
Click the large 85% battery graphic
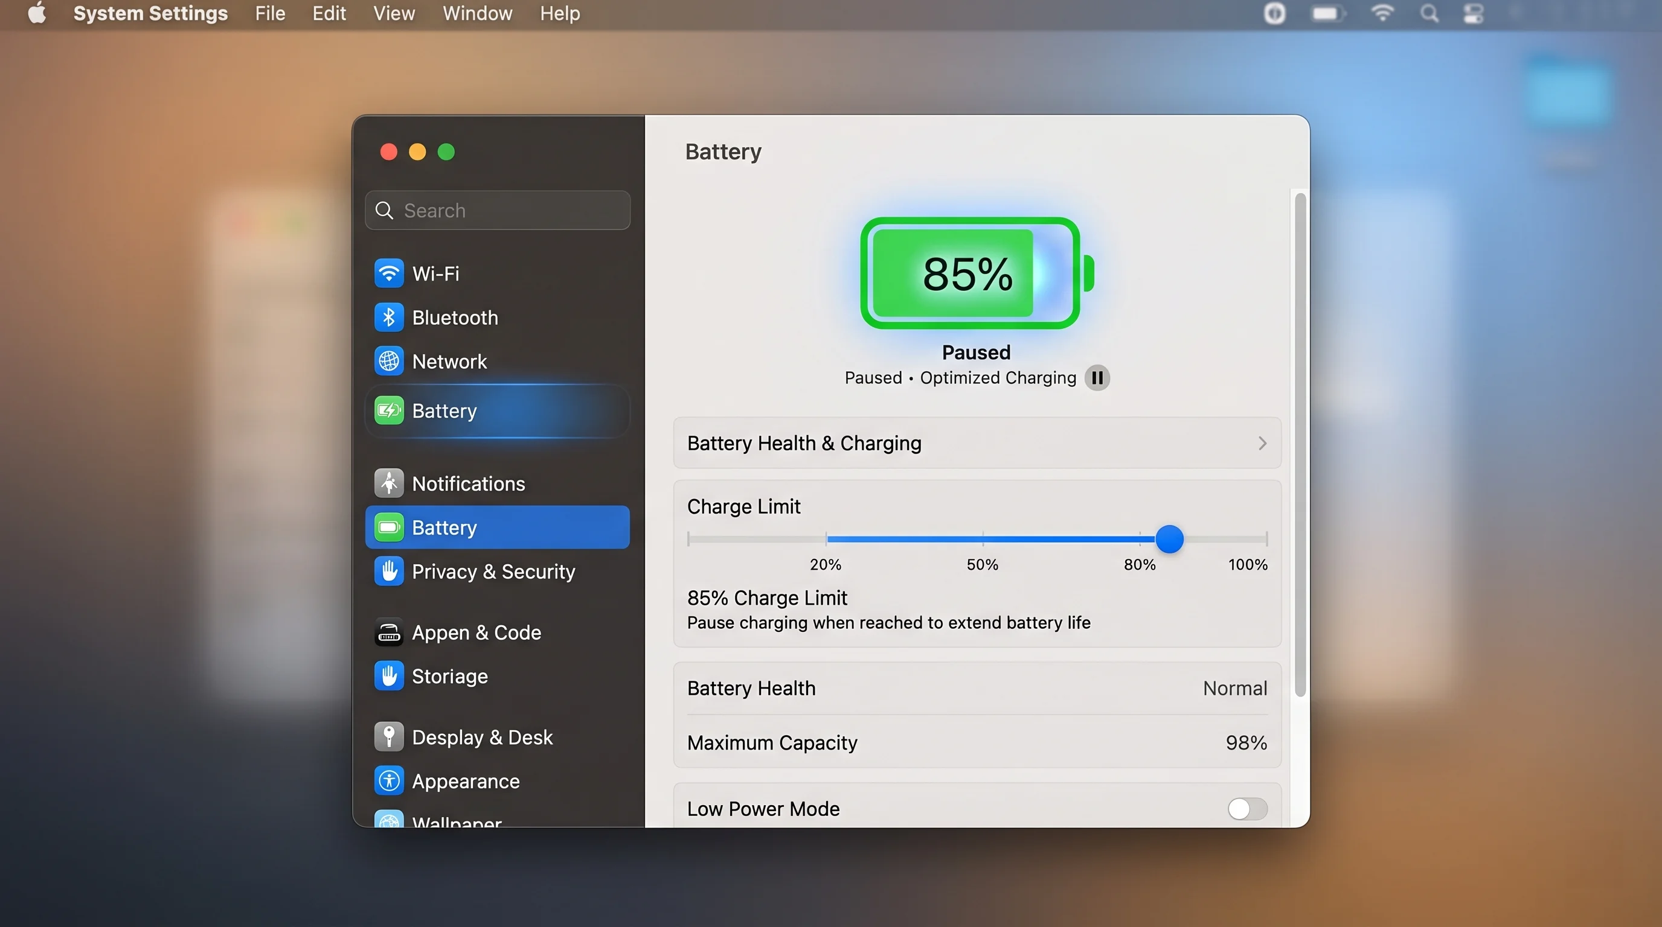977,273
